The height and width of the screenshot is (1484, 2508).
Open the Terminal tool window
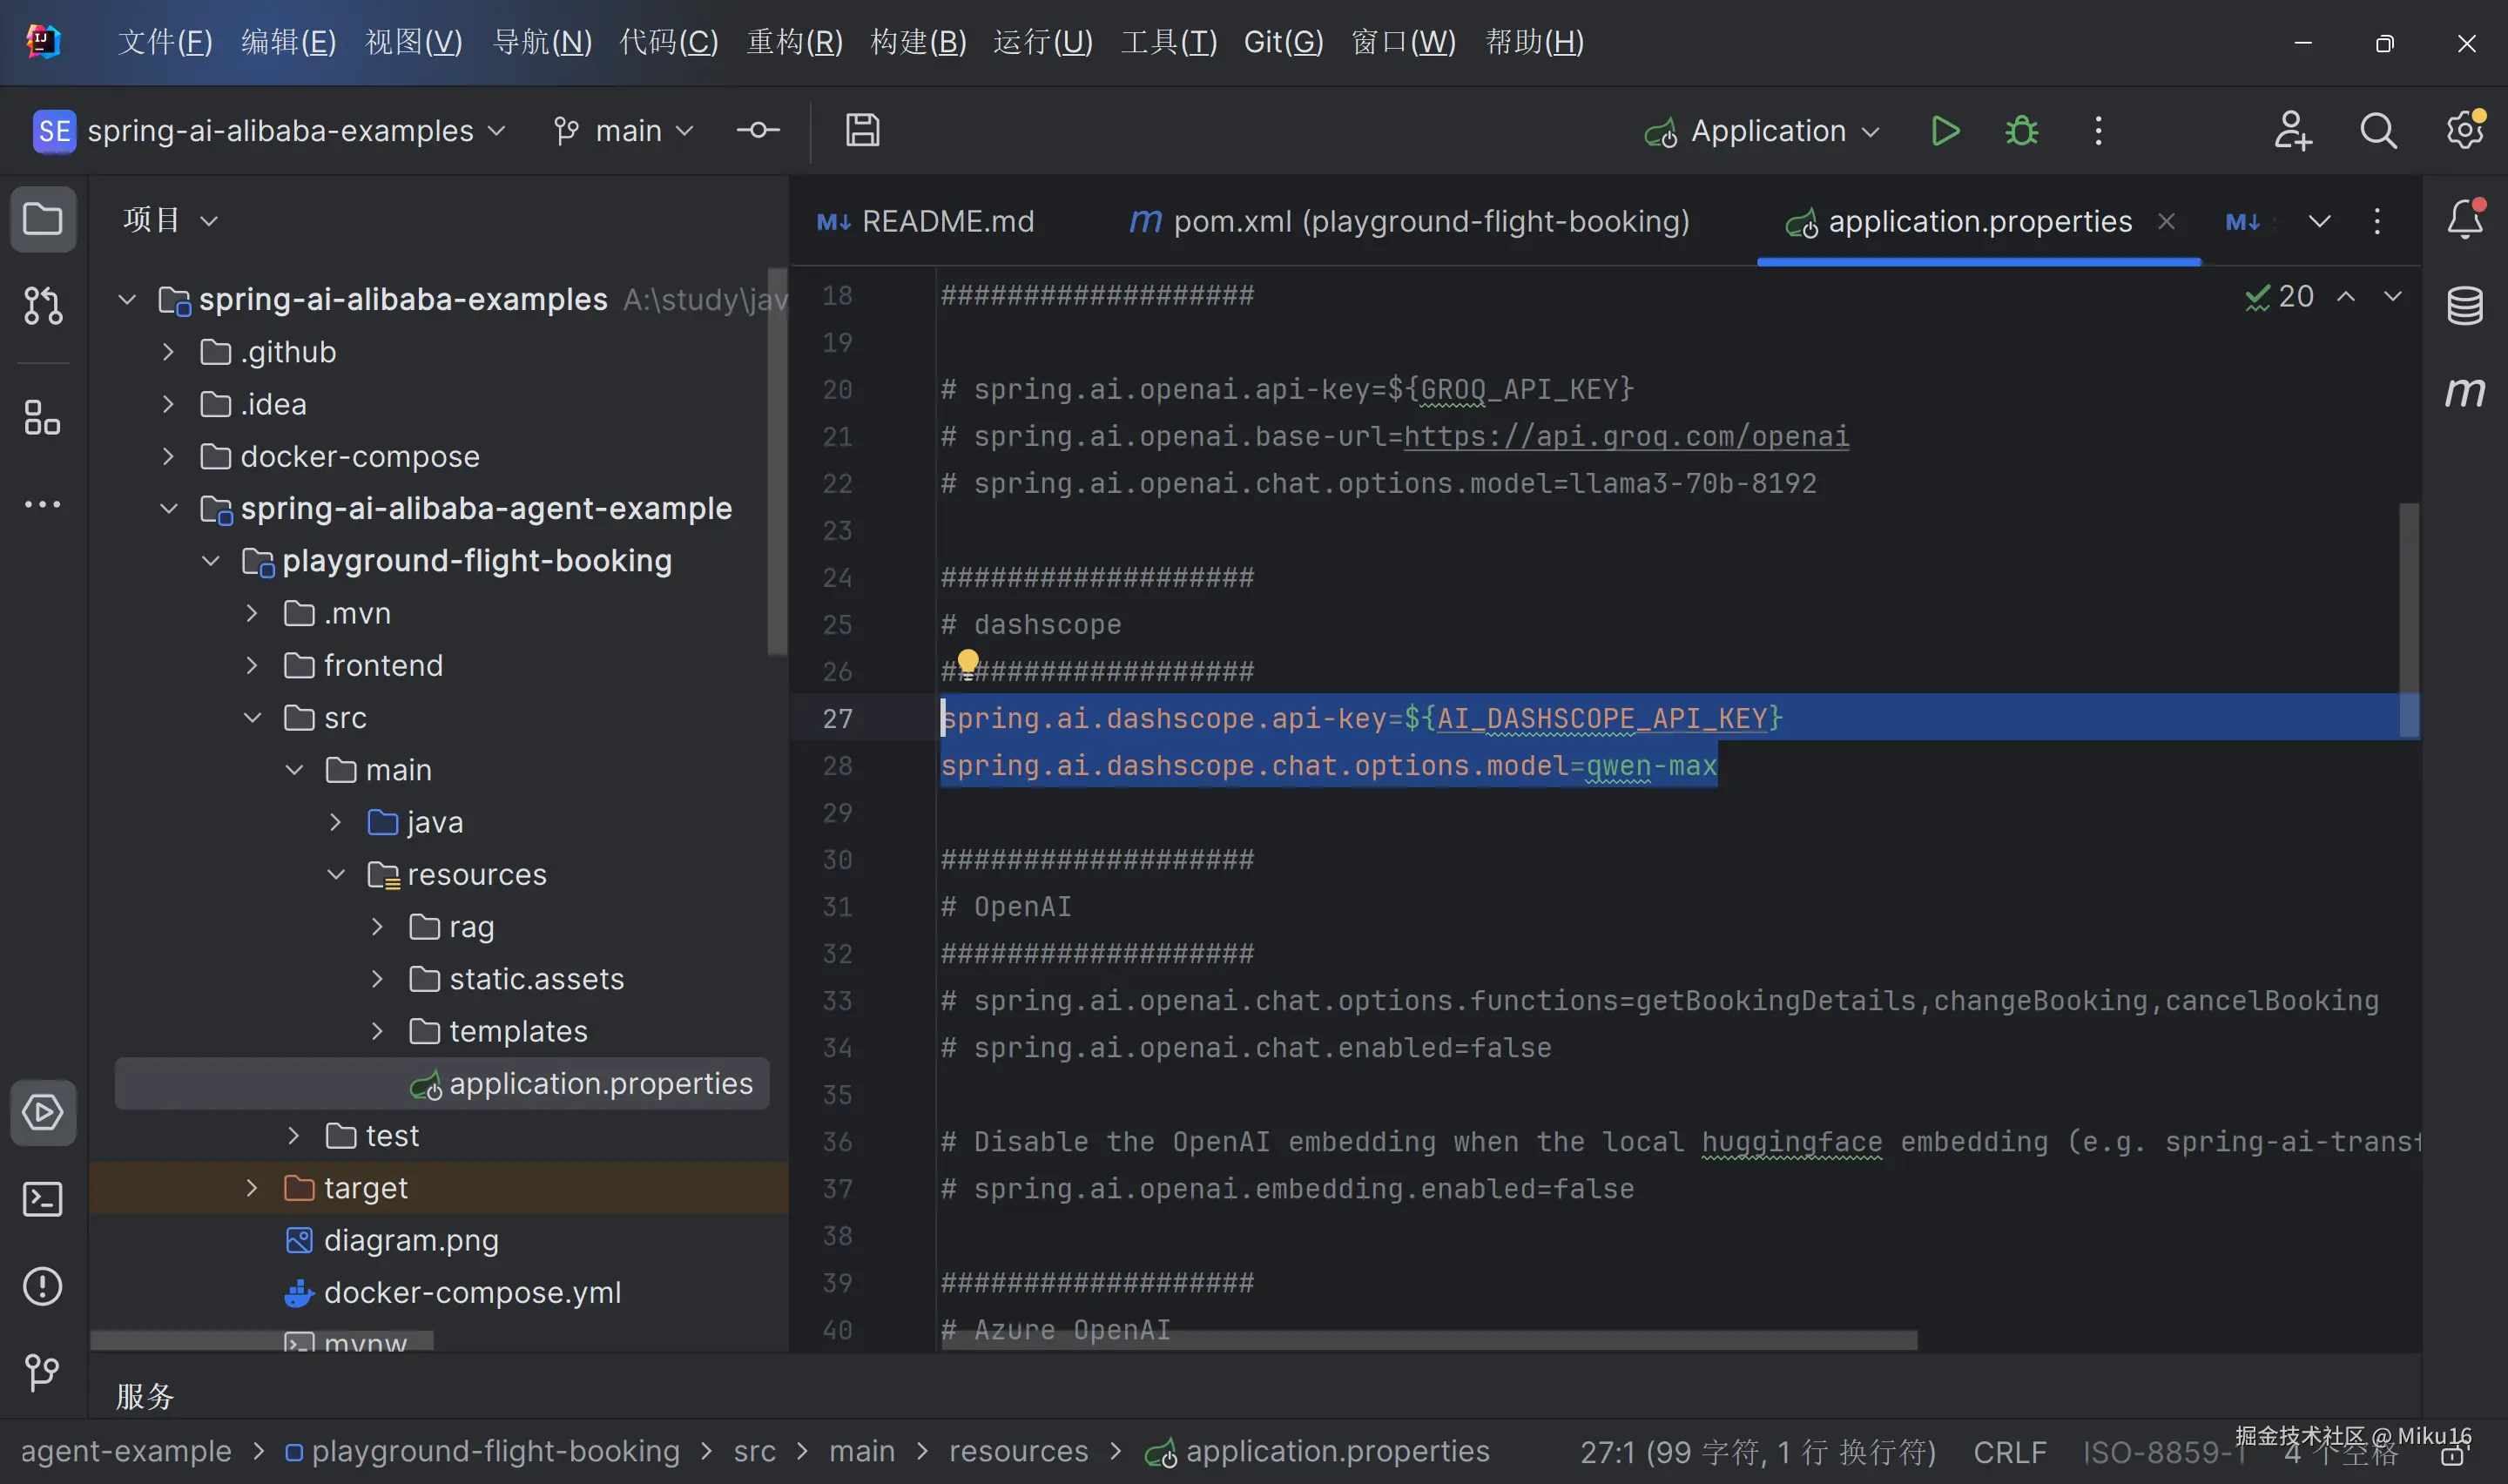point(42,1199)
